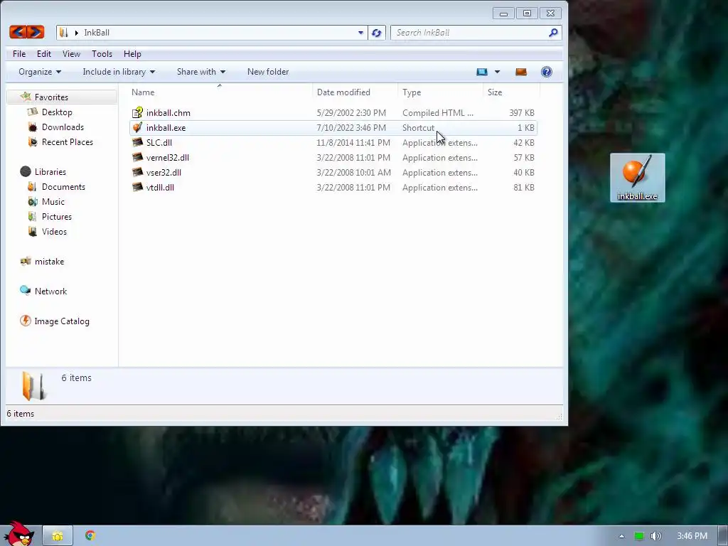Click the search magnifier icon

553,33
